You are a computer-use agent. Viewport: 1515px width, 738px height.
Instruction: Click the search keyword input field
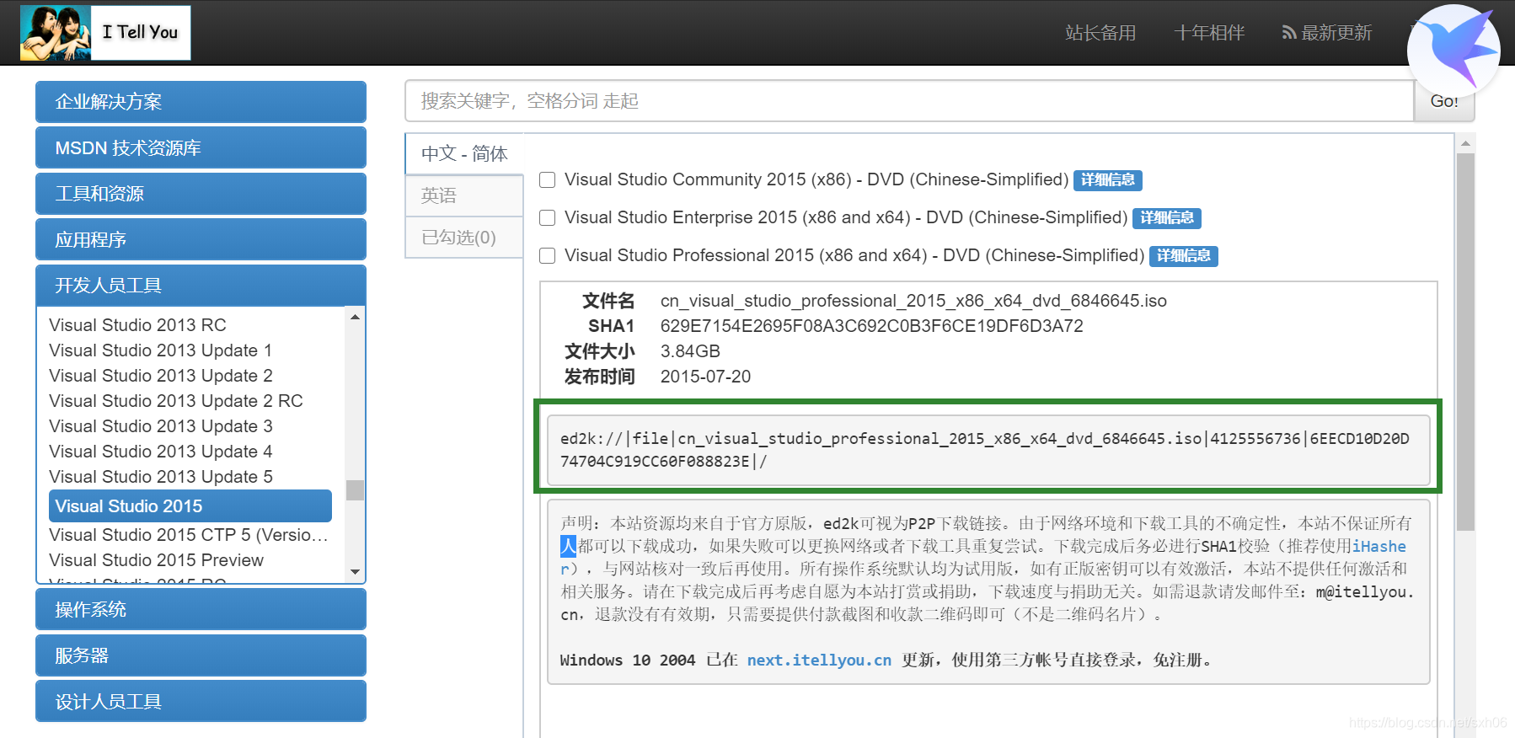pyautogui.click(x=909, y=101)
